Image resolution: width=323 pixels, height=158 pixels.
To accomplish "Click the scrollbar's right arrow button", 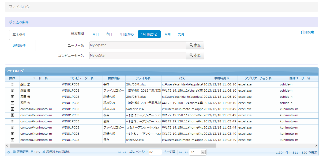I will click(316, 145).
